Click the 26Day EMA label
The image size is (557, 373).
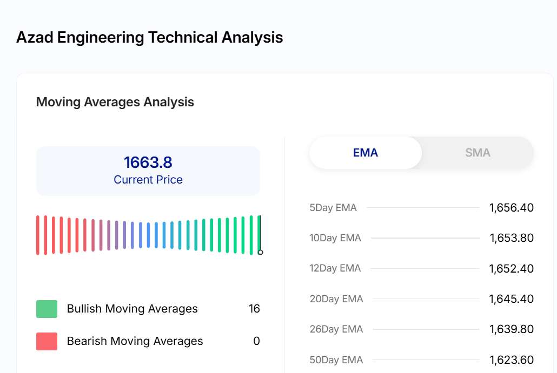click(x=336, y=329)
